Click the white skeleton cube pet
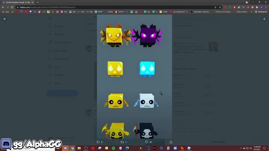The image size is (269, 151). [146, 101]
